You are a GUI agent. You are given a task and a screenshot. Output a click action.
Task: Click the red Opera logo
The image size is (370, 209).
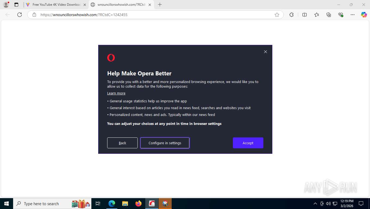tap(111, 58)
